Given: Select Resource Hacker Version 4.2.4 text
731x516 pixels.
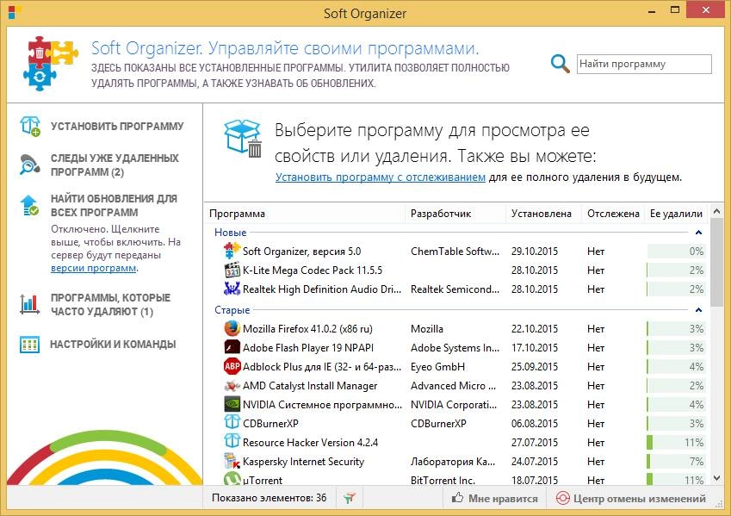Looking at the screenshot, I should [x=311, y=443].
